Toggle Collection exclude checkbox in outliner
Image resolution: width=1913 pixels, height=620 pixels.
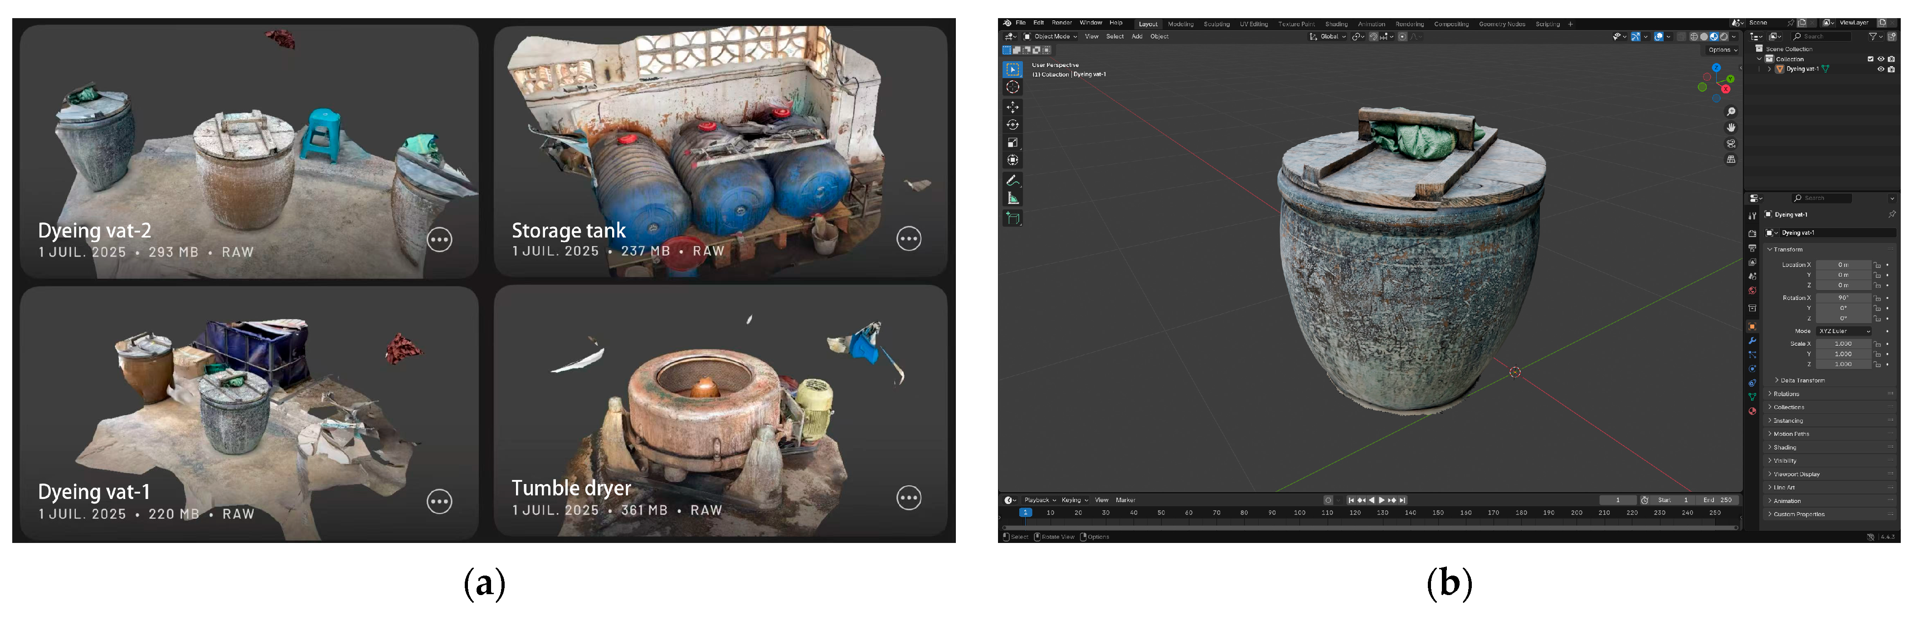[1871, 59]
